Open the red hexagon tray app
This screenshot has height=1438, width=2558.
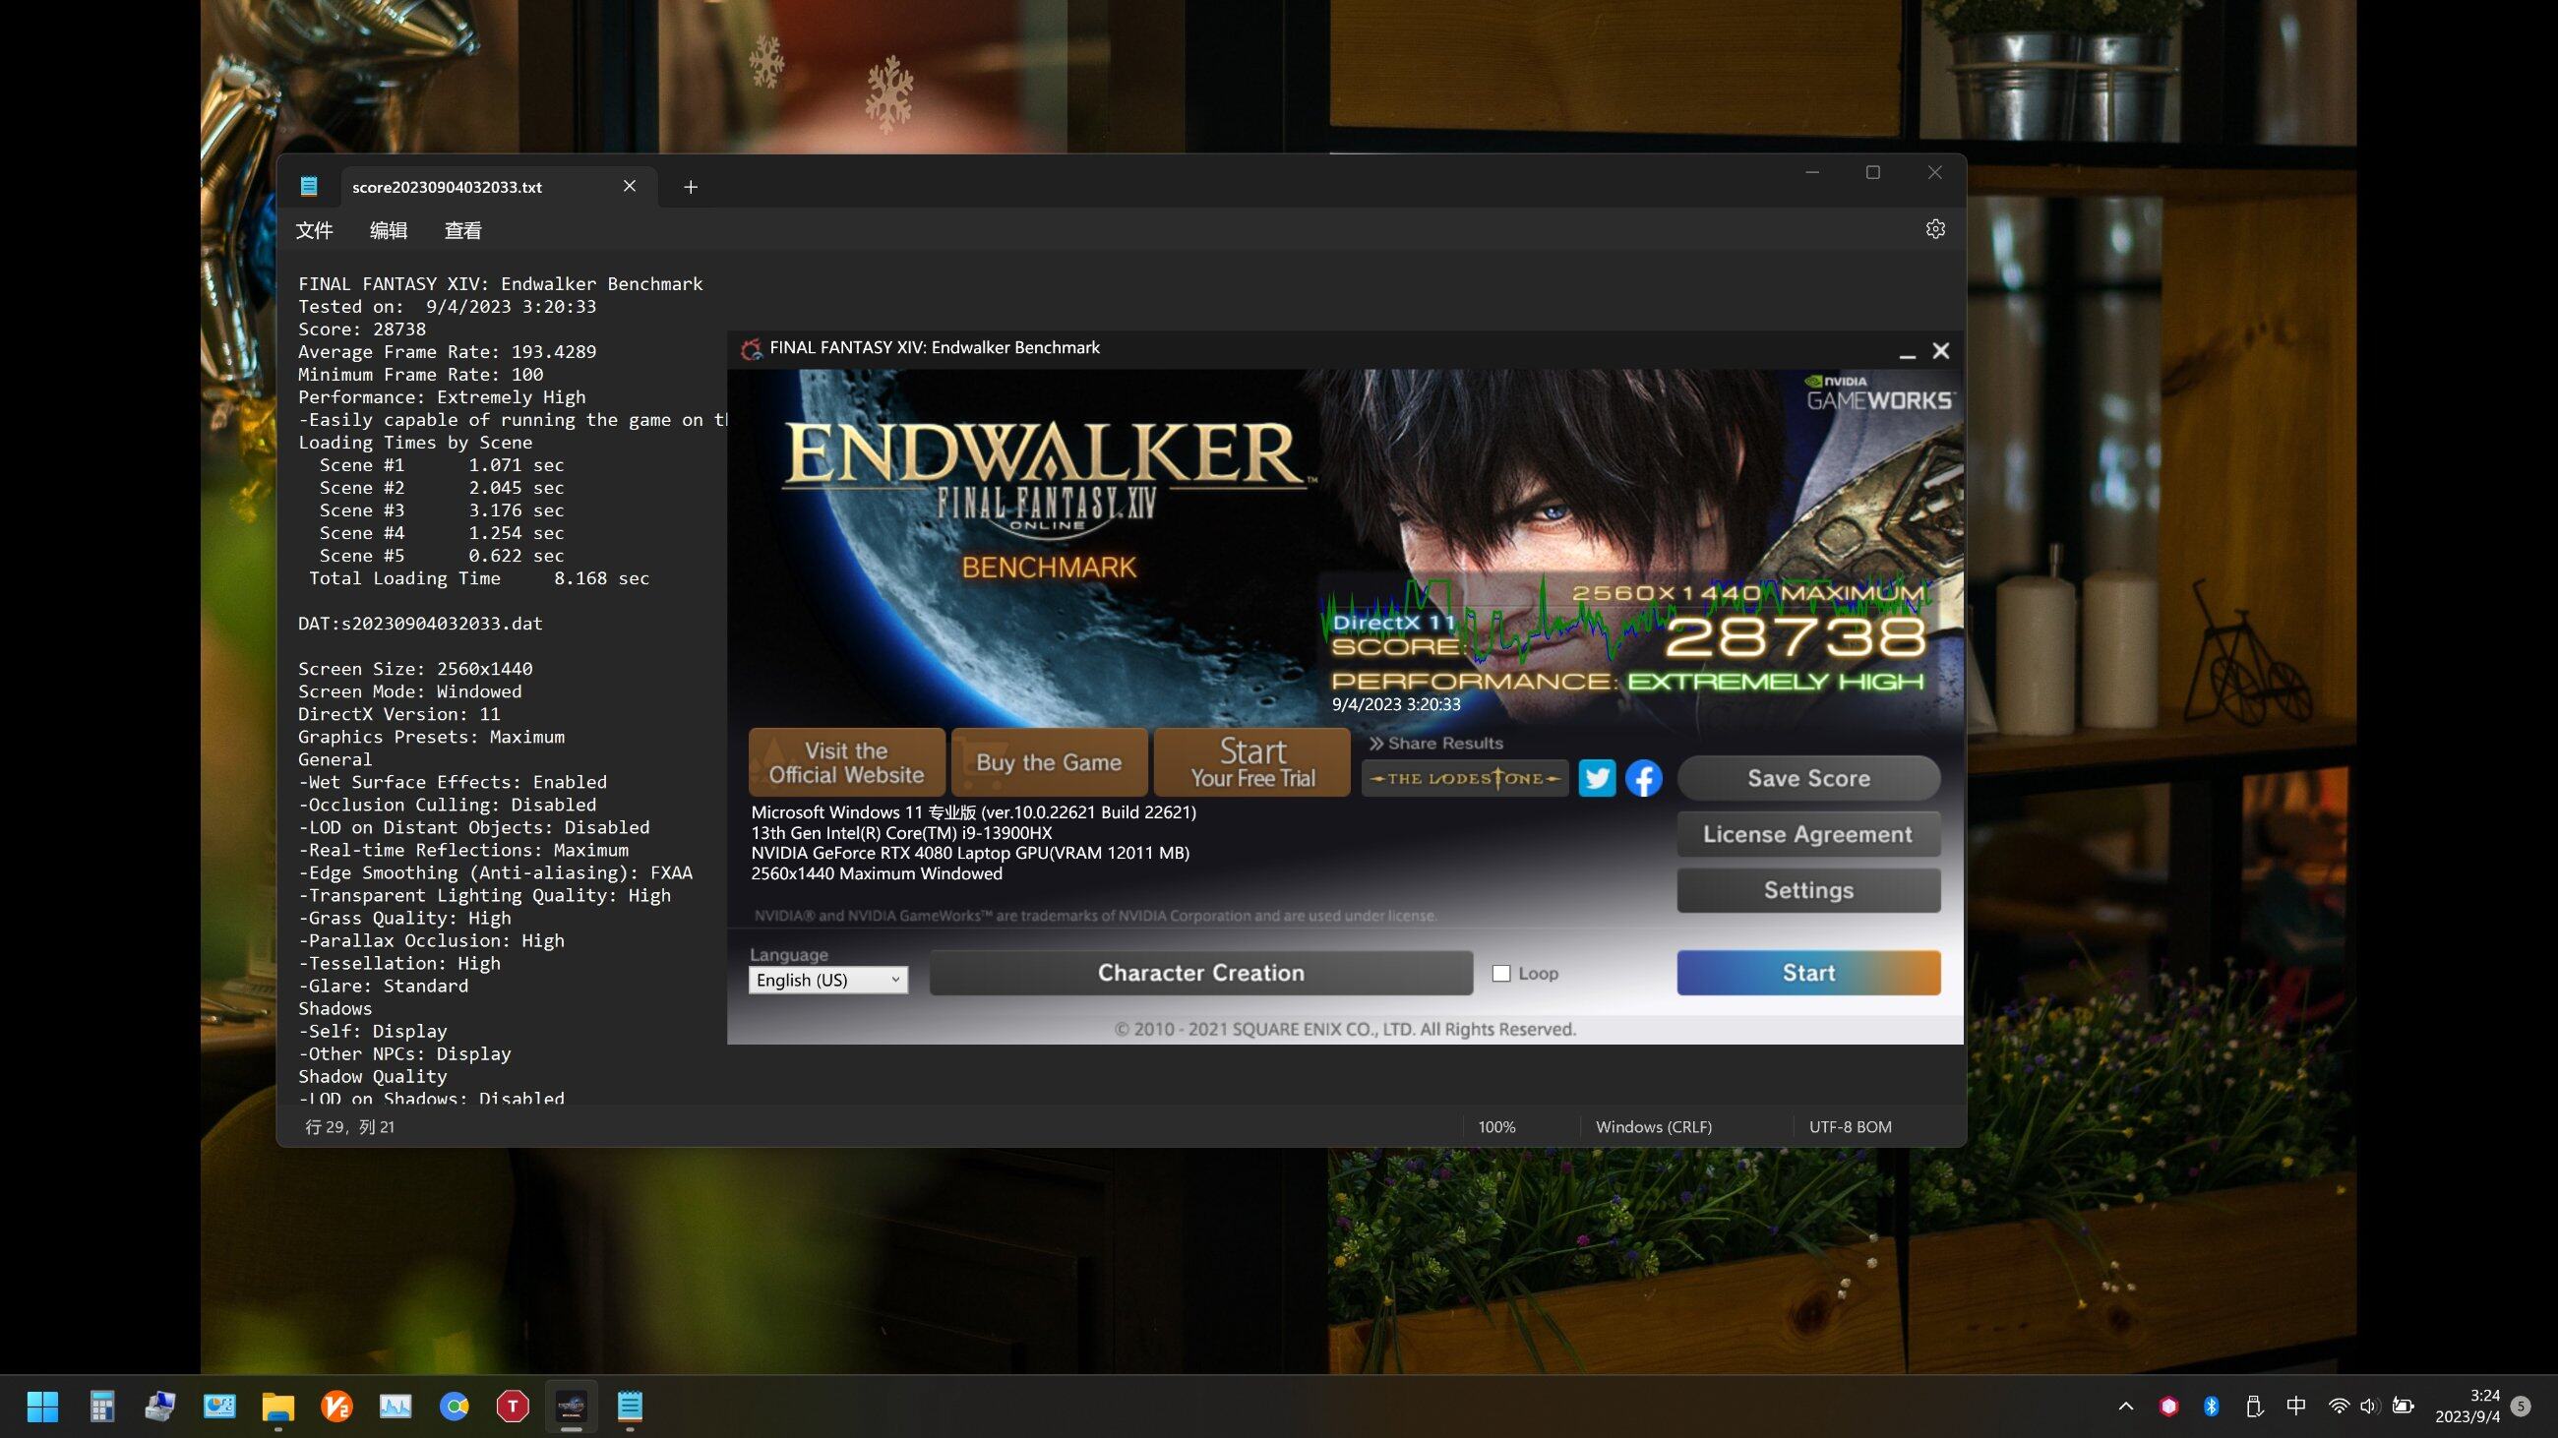pos(2168,1407)
